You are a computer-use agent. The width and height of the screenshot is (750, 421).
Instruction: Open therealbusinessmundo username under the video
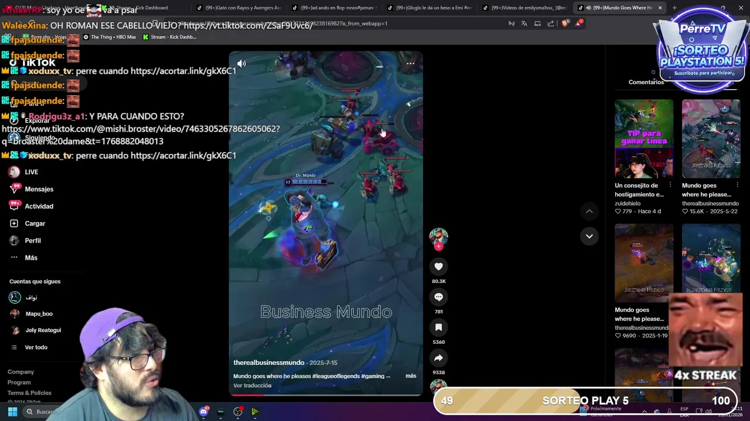[x=269, y=363]
